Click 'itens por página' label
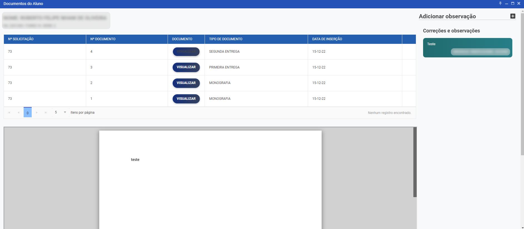The width and height of the screenshot is (524, 229). pyautogui.click(x=83, y=113)
